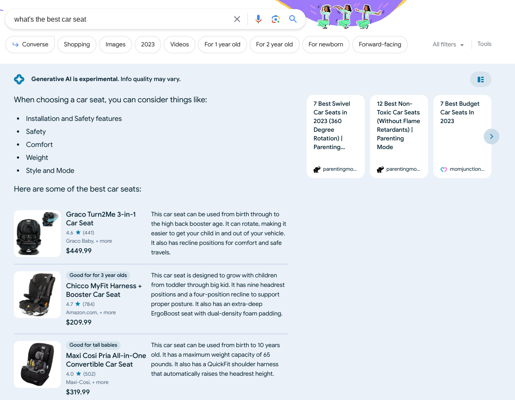Expand the All filters dropdown
Screen dimensions: 515x400
(448, 44)
